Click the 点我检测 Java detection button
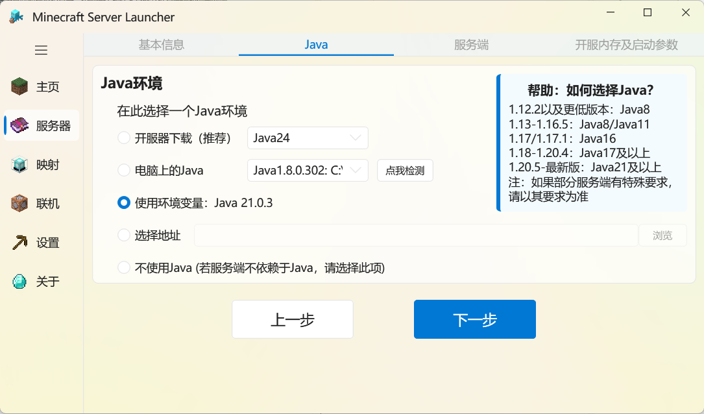This screenshot has height=414, width=704. (x=405, y=170)
